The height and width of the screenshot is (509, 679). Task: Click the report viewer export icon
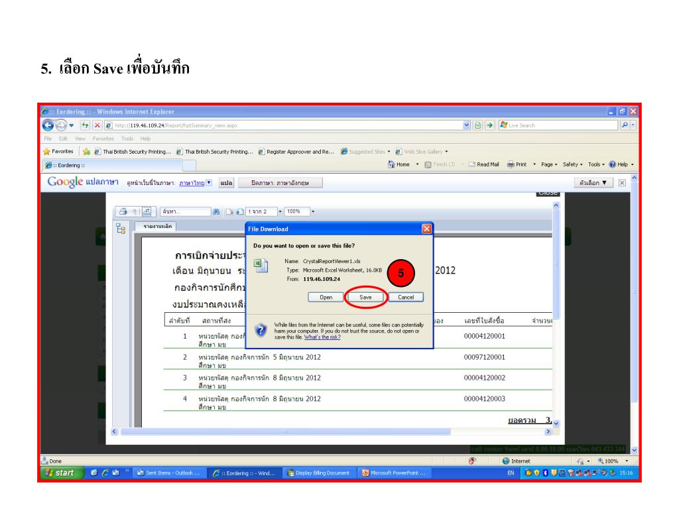[x=147, y=211]
